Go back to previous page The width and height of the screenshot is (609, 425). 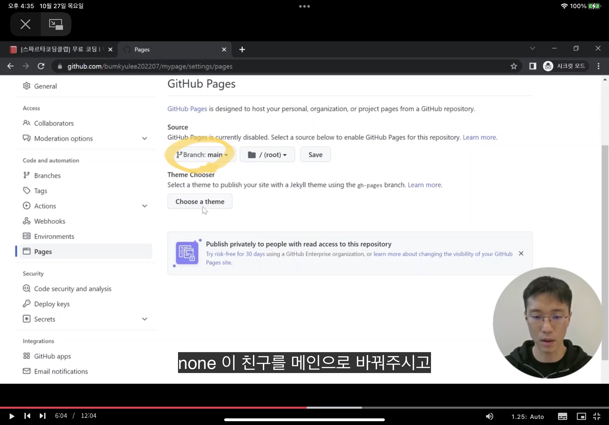(10, 66)
